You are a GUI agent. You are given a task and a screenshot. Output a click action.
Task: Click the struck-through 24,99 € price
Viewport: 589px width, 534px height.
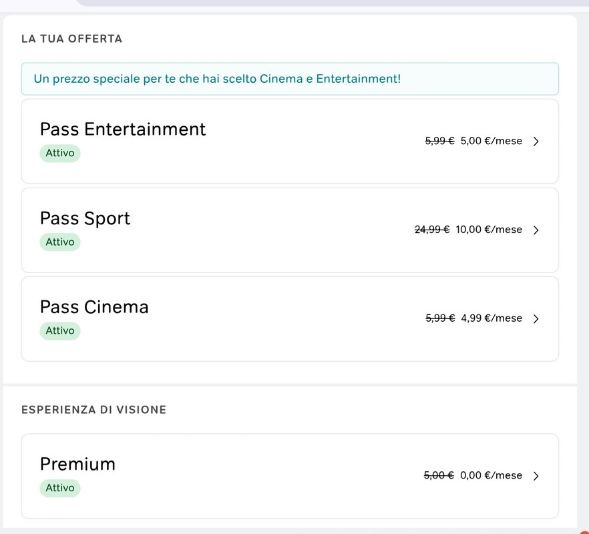432,230
